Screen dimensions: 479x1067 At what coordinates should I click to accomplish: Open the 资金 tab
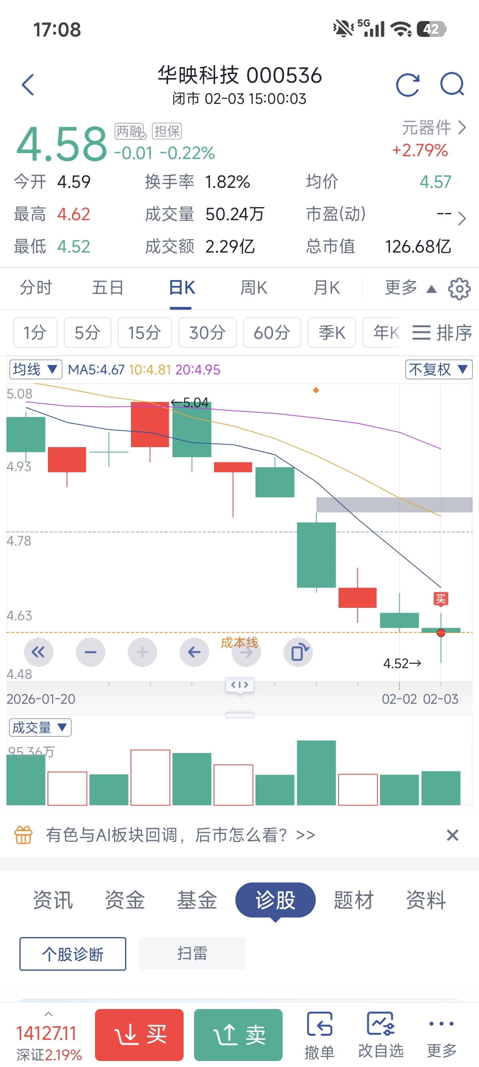[x=125, y=900]
